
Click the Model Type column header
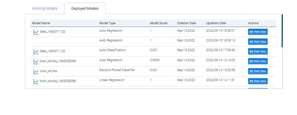[107, 23]
